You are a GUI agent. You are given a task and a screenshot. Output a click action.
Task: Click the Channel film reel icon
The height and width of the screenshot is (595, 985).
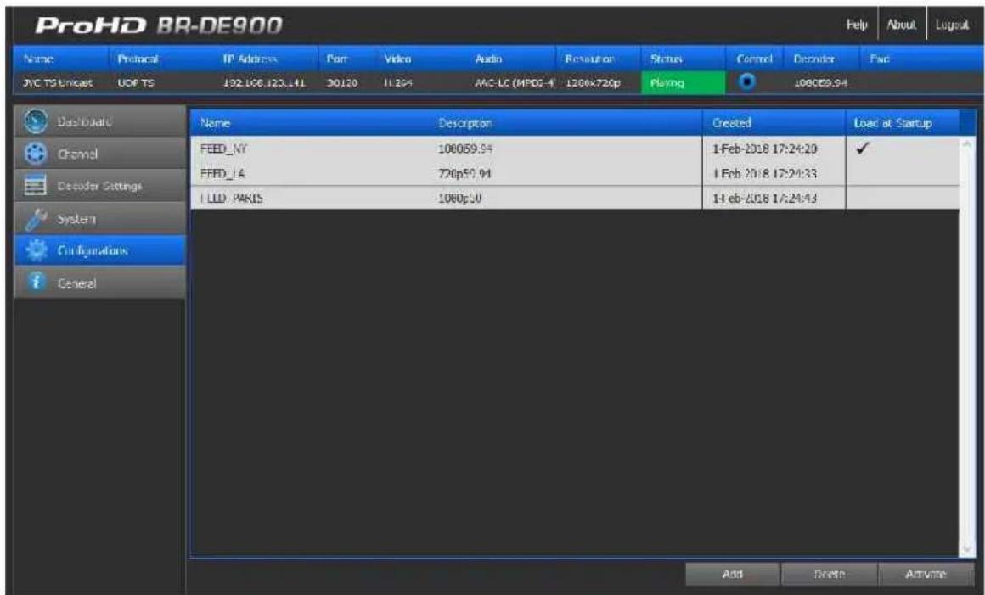(36, 154)
